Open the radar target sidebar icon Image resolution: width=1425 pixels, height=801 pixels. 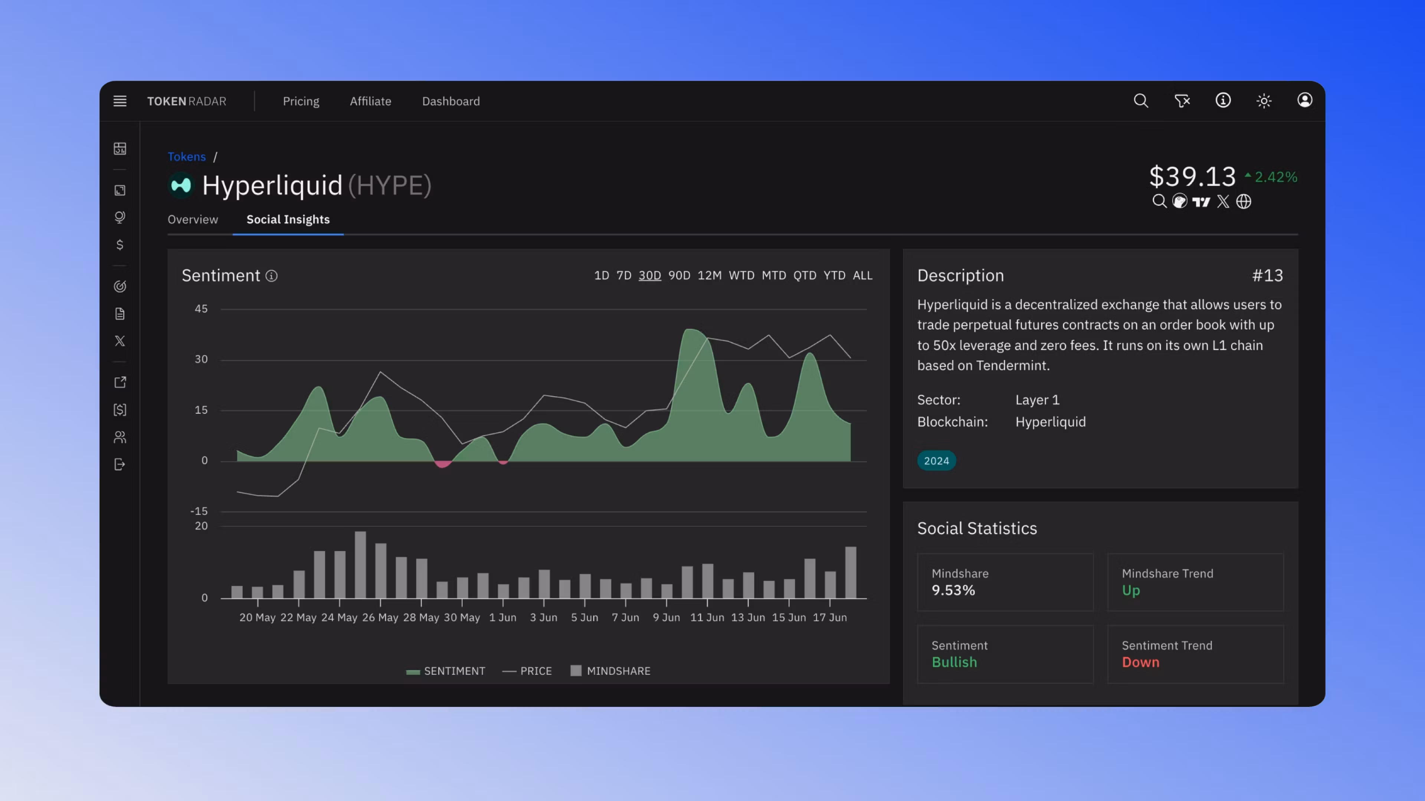(x=119, y=286)
